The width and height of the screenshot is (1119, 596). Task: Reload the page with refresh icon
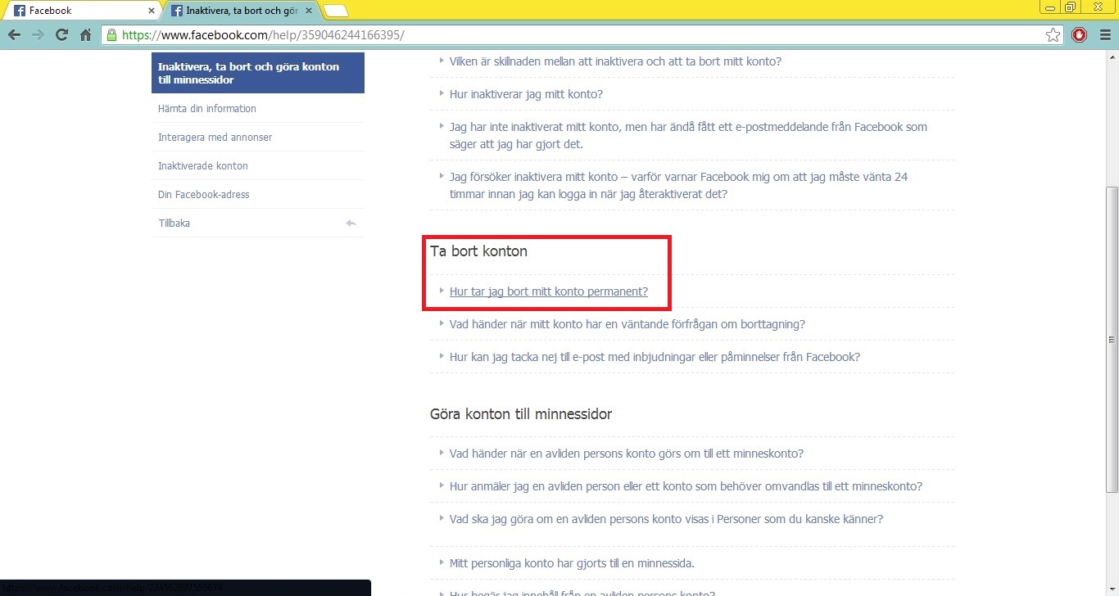(61, 35)
